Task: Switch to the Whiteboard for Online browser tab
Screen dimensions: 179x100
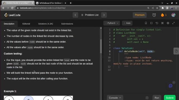Action: click(x=51, y=3)
